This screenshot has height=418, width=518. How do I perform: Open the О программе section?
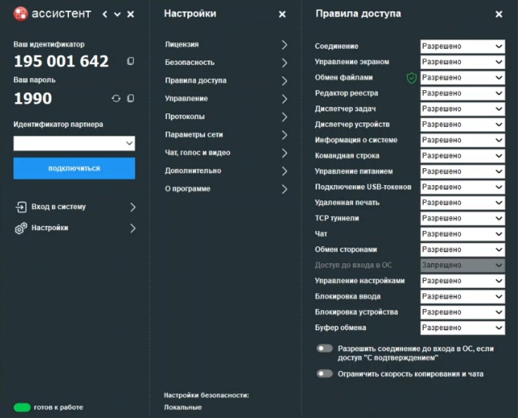pos(226,189)
